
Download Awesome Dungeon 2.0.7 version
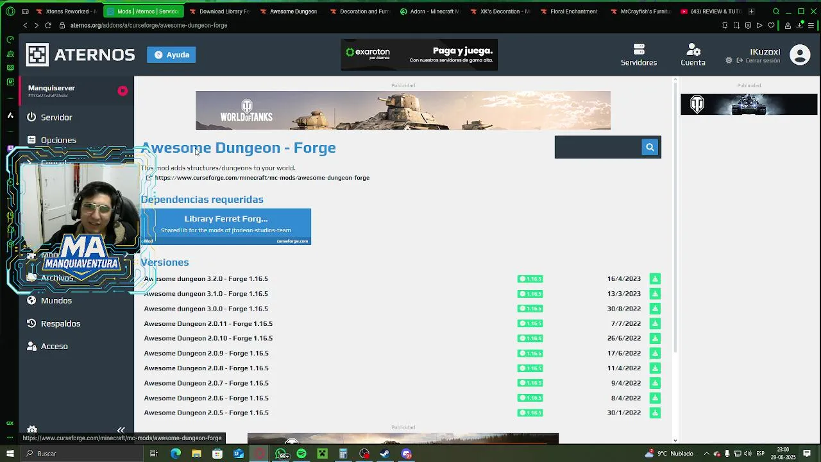655,383
